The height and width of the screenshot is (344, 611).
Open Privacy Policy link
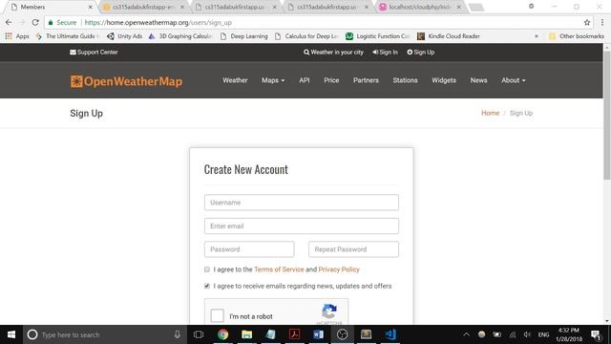(x=339, y=269)
